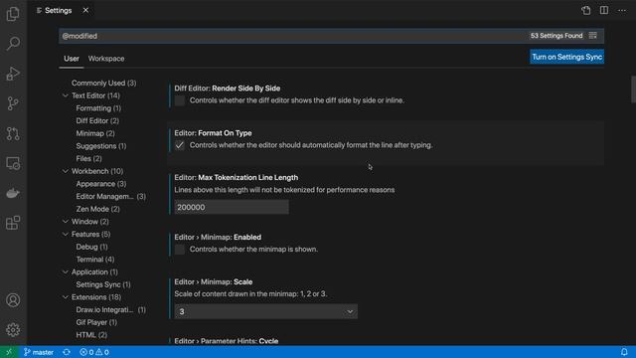This screenshot has width=636, height=358.
Task: Open the Explorer view in activity bar
Action: coord(13,14)
